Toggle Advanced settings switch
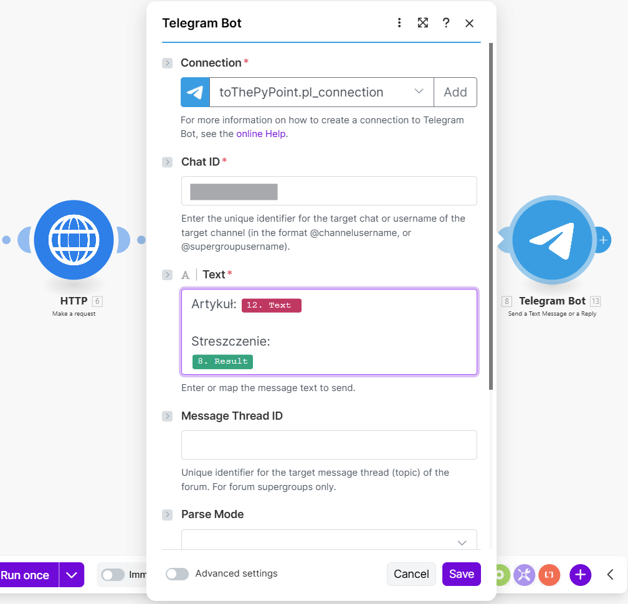 (177, 574)
